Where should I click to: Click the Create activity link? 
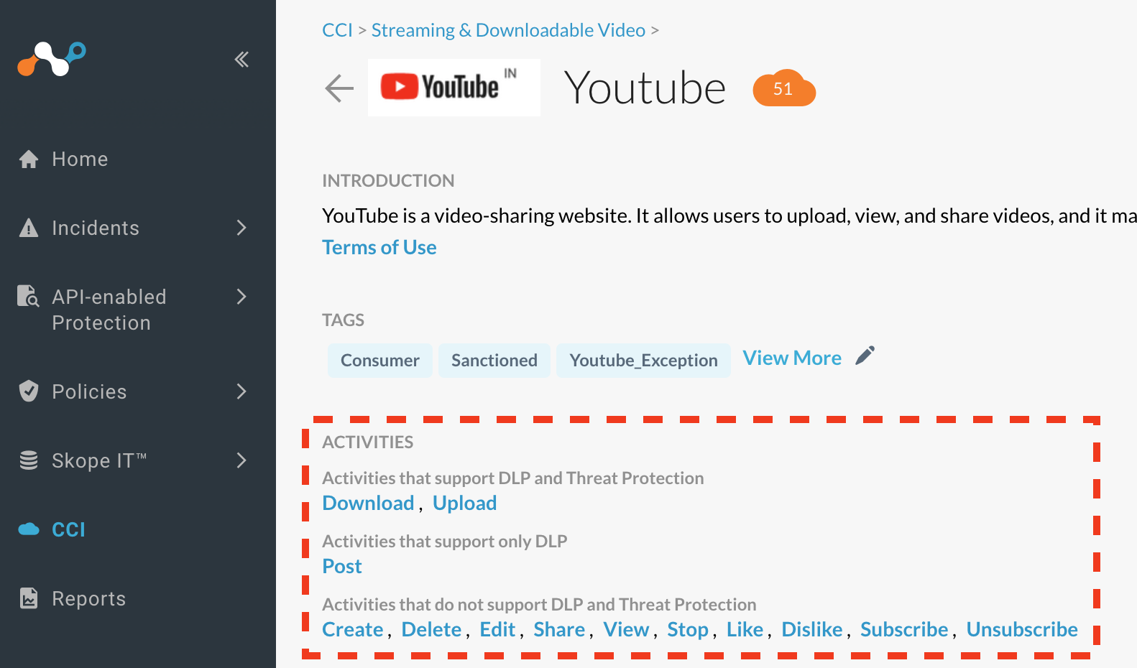(353, 629)
